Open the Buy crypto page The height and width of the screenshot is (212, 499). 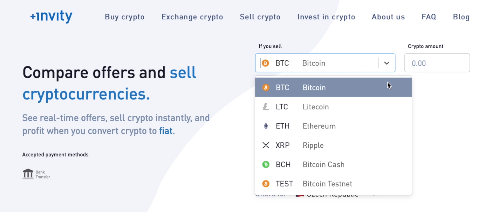pyautogui.click(x=124, y=17)
